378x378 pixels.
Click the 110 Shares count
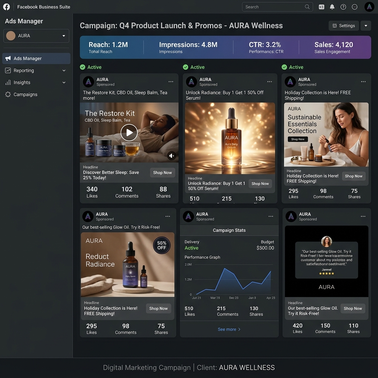click(353, 328)
